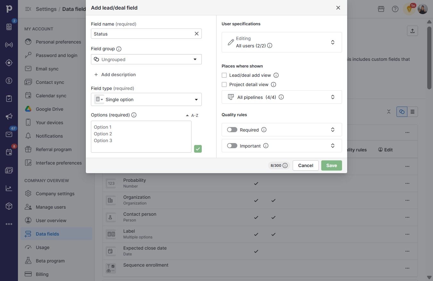433x281 pixels.
Task: Open Deals dollar icon in left sidebar
Action: (x=9, y=81)
